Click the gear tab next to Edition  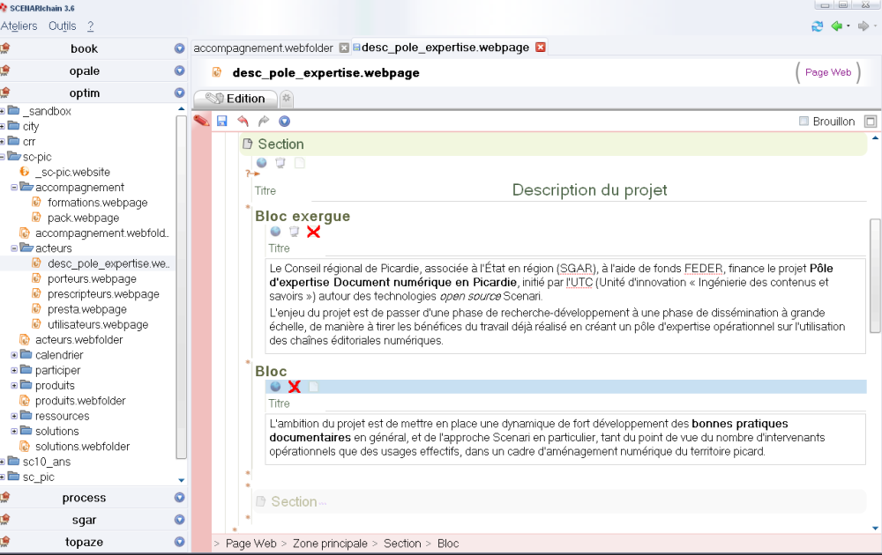[287, 99]
